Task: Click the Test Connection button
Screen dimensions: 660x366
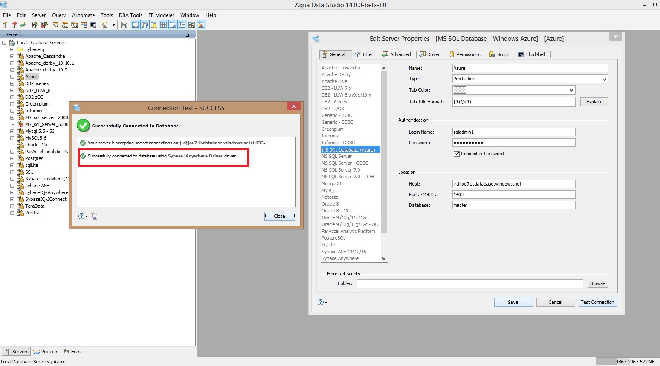Action: click(597, 302)
